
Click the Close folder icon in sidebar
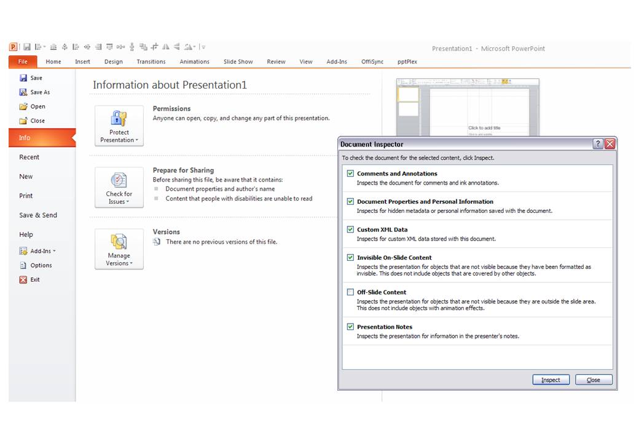[23, 121]
